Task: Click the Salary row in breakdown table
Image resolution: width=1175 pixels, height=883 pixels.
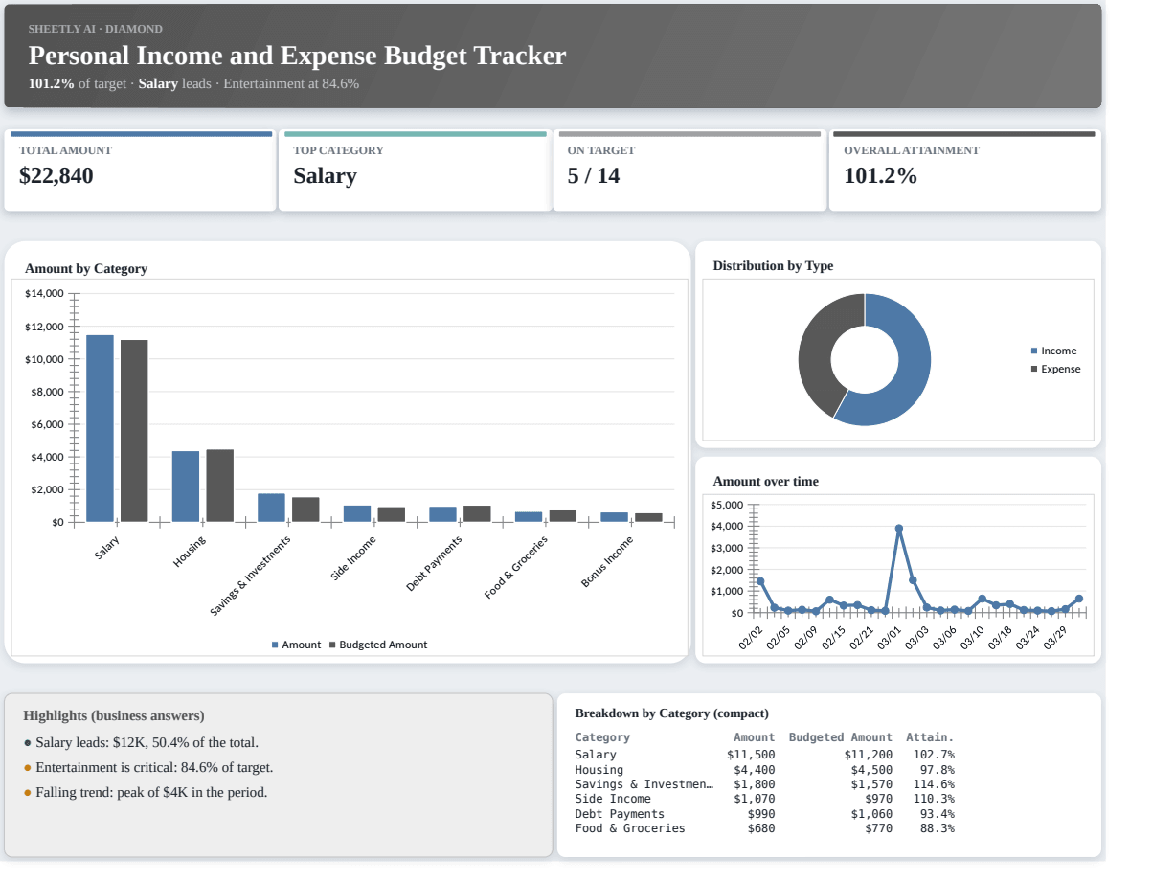Action: [x=765, y=755]
